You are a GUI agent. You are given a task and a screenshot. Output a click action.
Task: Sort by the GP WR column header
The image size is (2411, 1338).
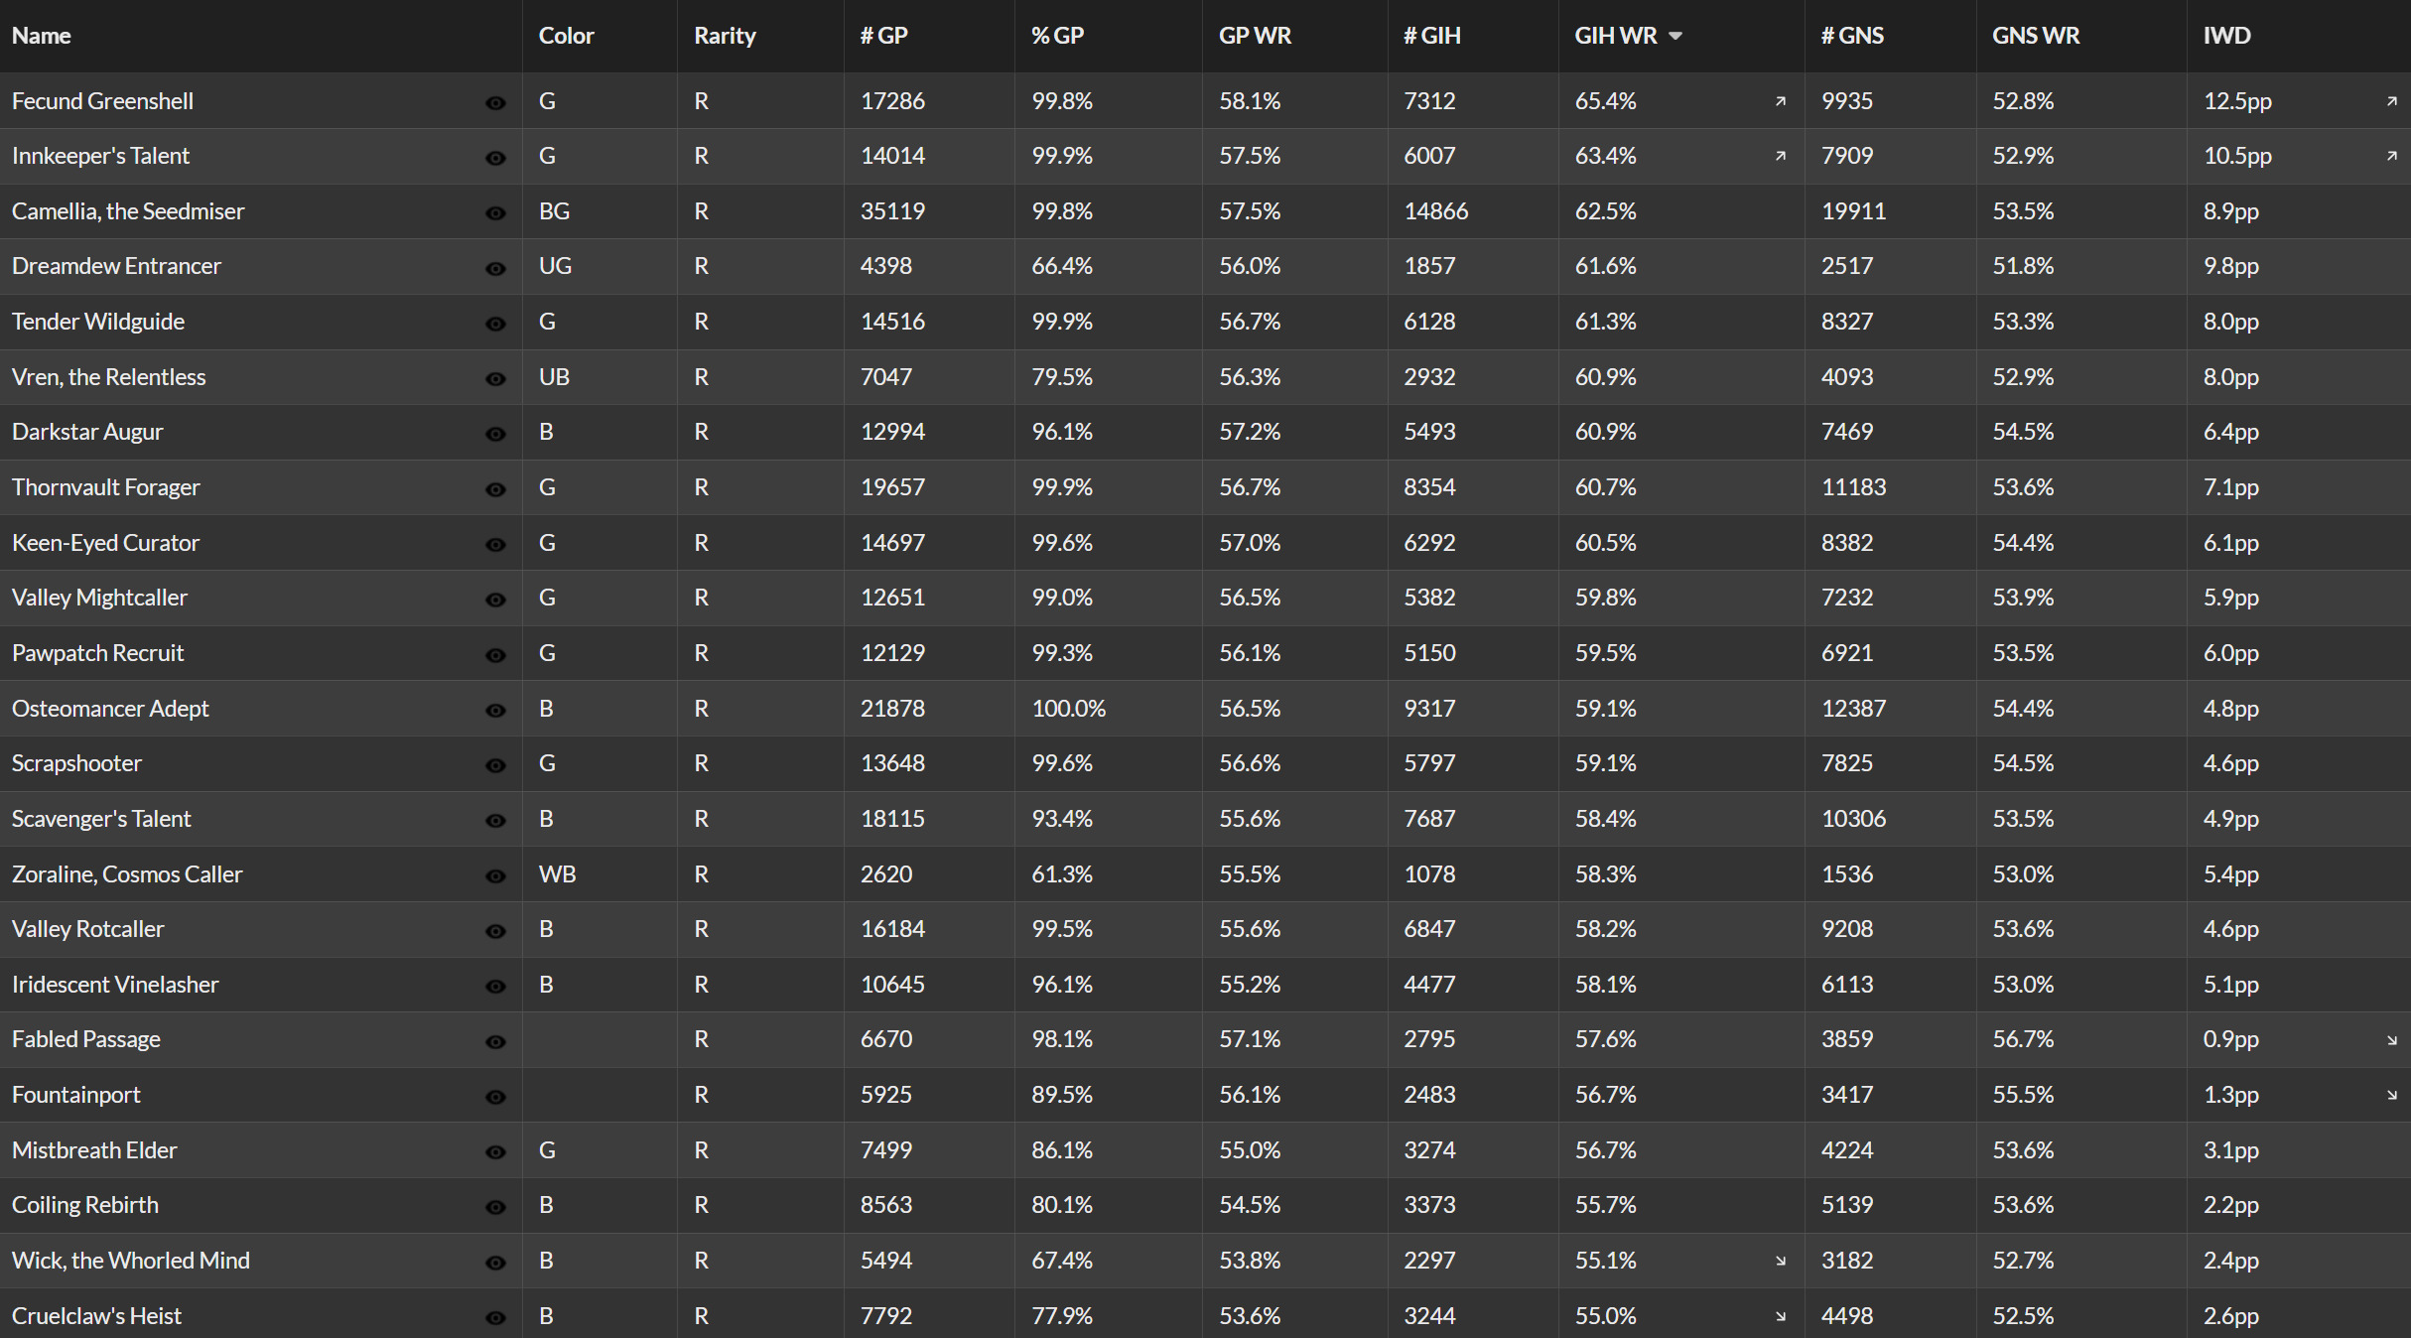point(1255,36)
